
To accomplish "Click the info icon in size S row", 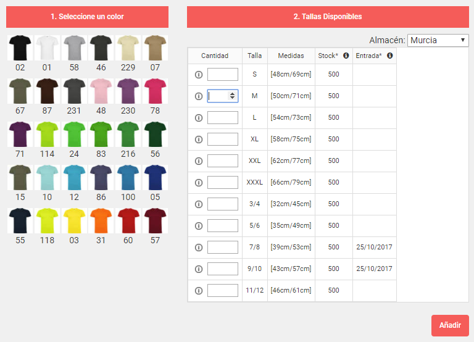I will 199,74.
